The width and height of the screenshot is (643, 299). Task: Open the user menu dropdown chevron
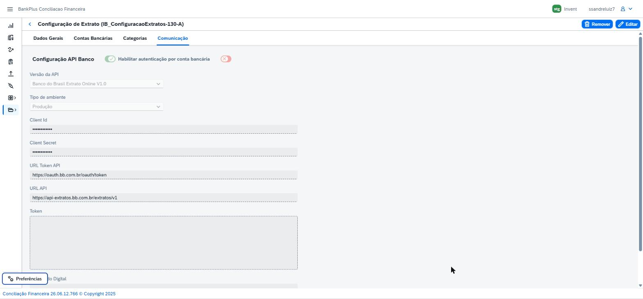point(631,9)
